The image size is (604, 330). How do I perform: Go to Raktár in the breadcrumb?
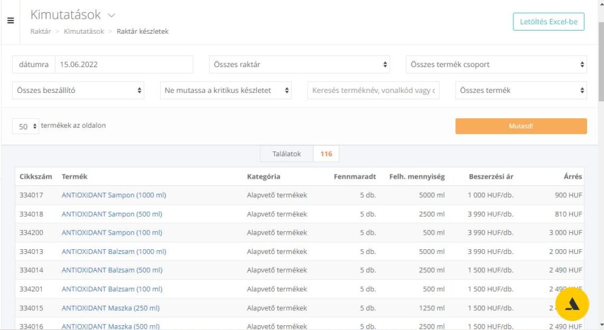[40, 31]
